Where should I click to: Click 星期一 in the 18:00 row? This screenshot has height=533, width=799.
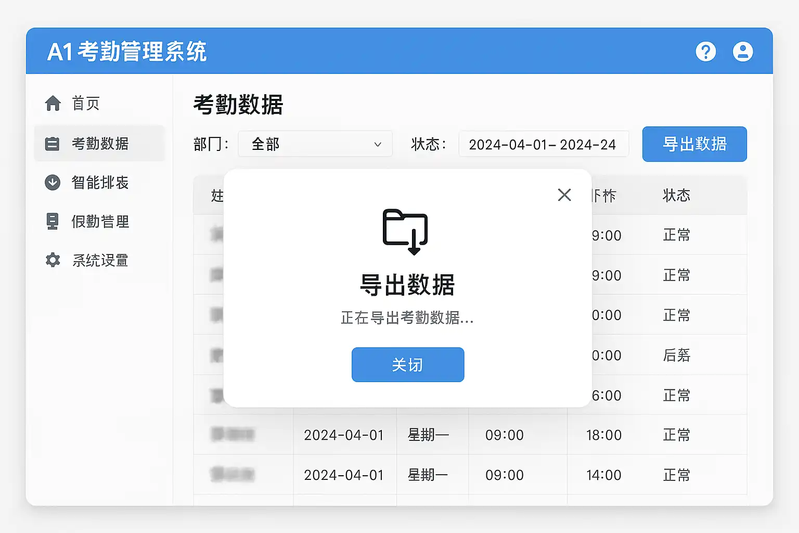click(428, 435)
